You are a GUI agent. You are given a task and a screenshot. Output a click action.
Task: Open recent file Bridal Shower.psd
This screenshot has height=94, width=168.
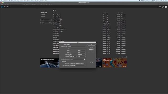coord(57,23)
